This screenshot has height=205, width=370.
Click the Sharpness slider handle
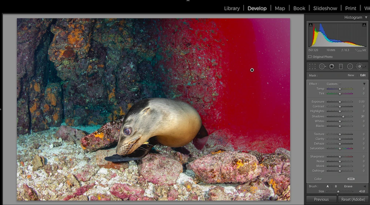(x=340, y=156)
